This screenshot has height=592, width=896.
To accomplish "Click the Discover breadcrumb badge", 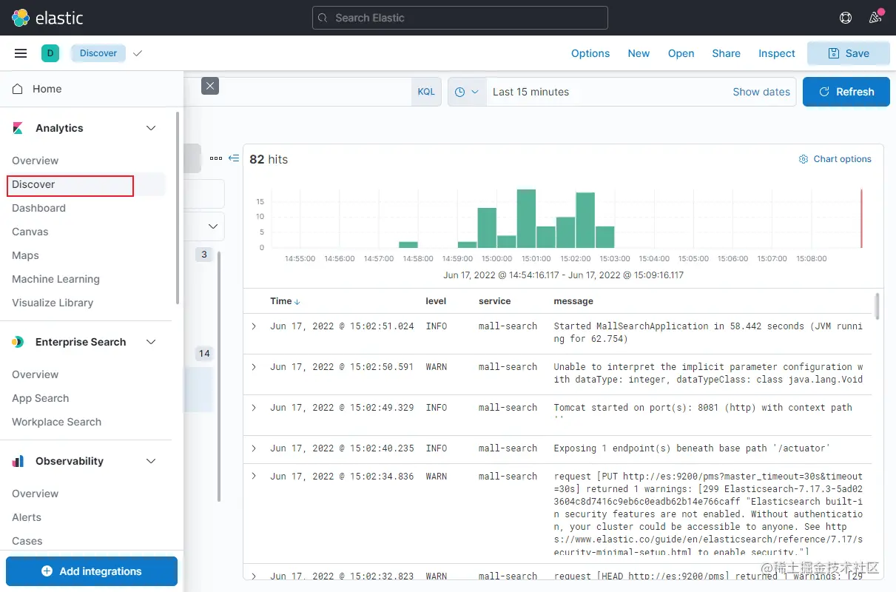I will click(98, 53).
